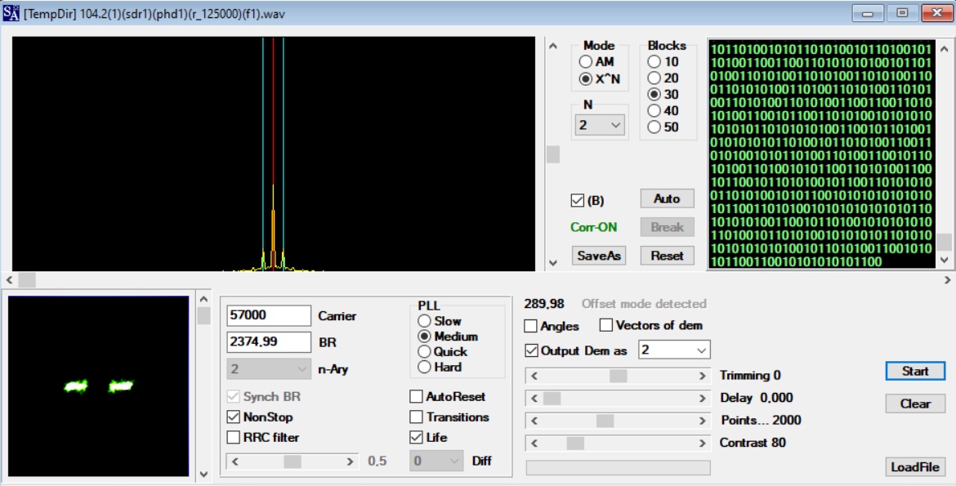Click the Trimming slider track

[572, 376]
